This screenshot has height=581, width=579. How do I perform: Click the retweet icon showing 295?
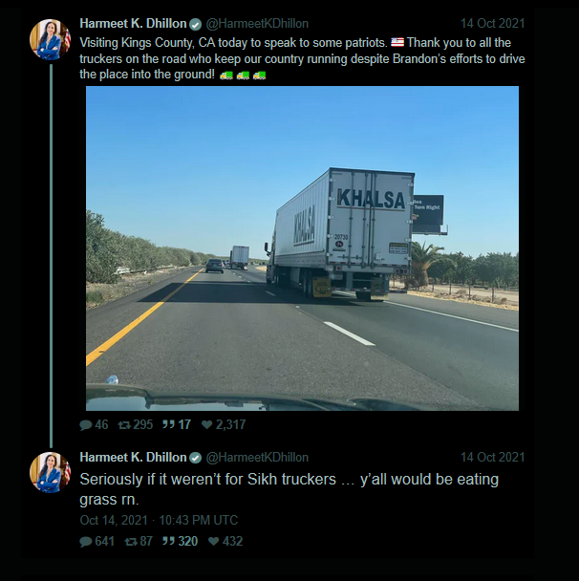[124, 425]
